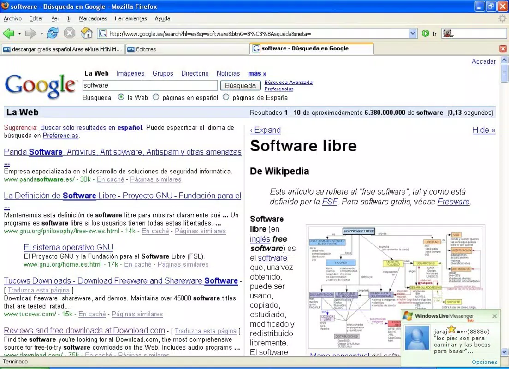This screenshot has width=509, height=369.
Task: Open Búsqueda Avanzada link
Action: coord(288,83)
